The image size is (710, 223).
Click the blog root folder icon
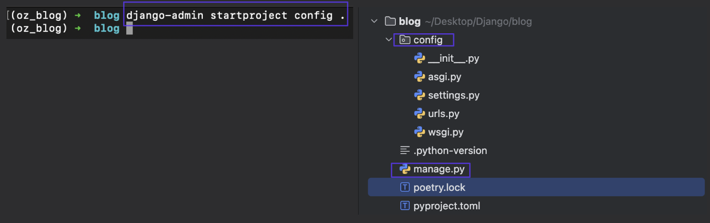click(390, 21)
